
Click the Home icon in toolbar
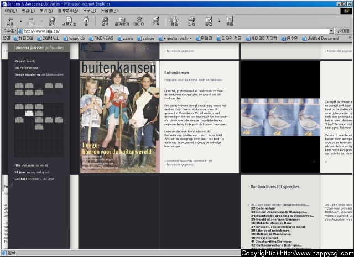point(86,21)
